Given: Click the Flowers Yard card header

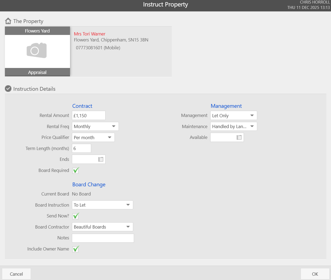Looking at the screenshot, I should coord(37,31).
